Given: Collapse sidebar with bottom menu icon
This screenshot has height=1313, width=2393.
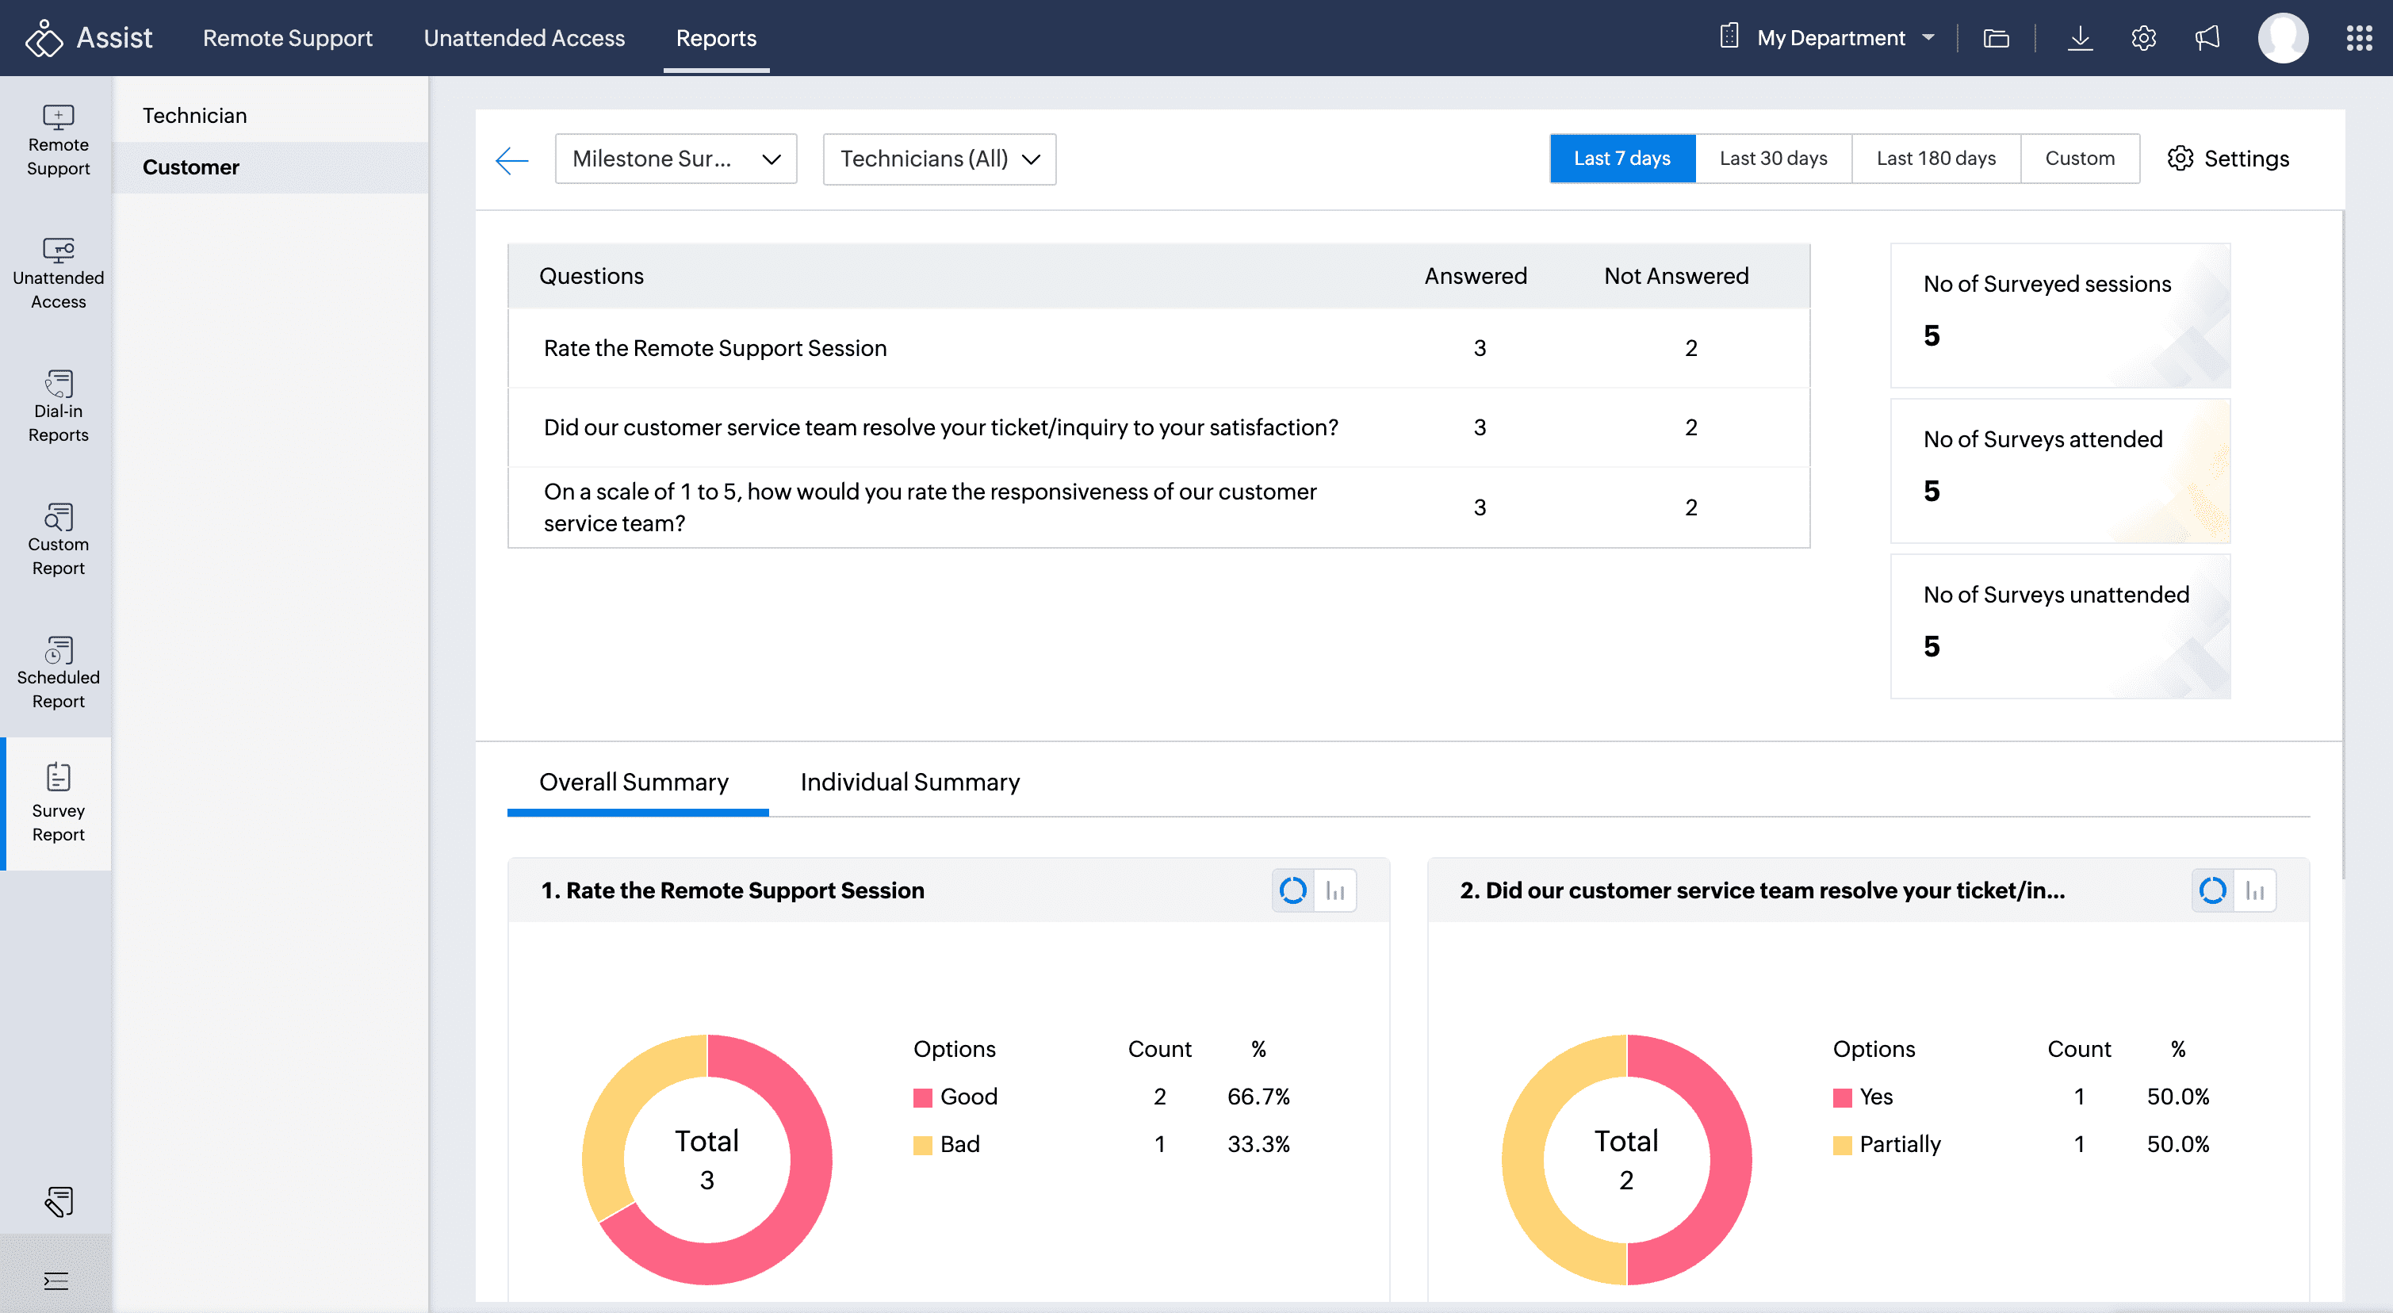Looking at the screenshot, I should (56, 1280).
